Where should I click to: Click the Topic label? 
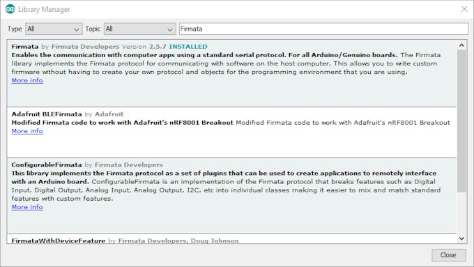coord(93,29)
